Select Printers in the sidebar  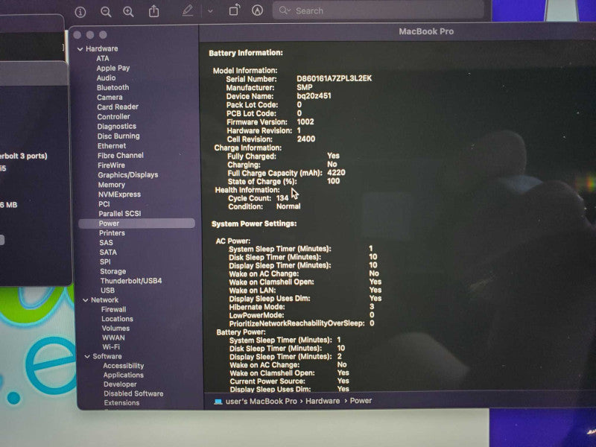(112, 233)
